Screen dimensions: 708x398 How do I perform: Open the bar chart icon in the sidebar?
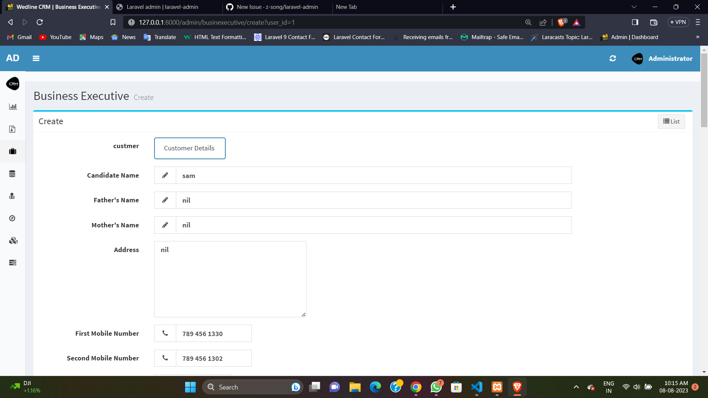click(x=13, y=107)
